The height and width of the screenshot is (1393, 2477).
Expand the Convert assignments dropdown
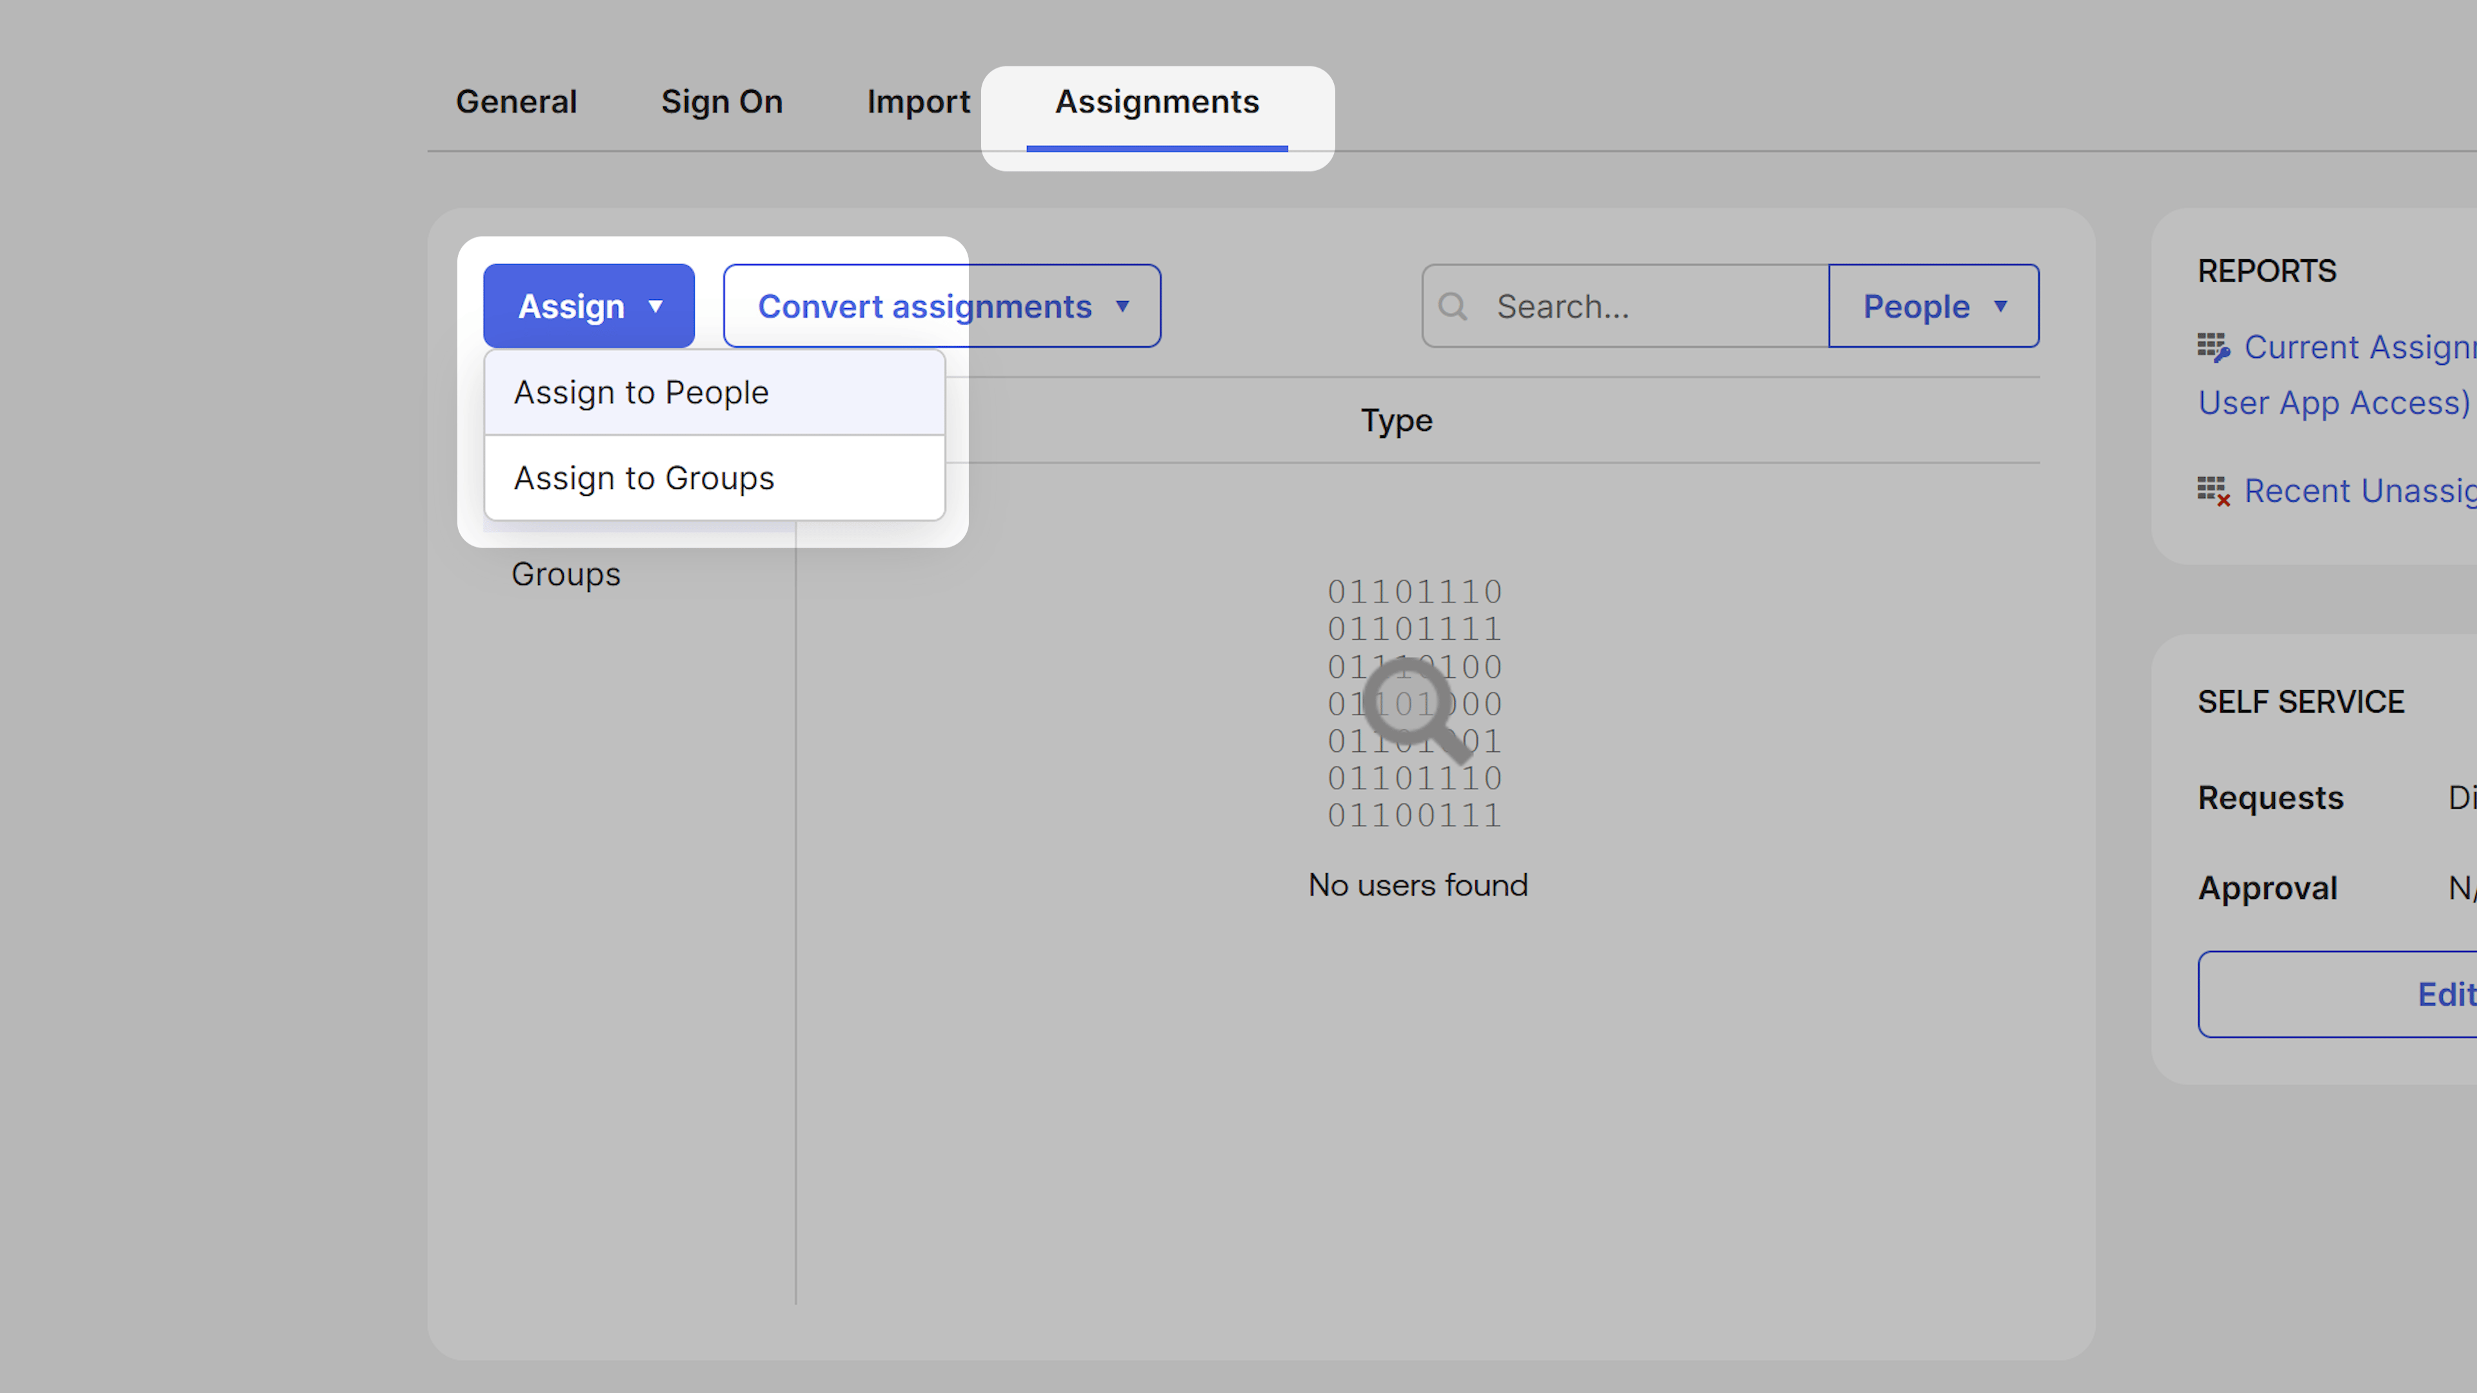point(941,306)
